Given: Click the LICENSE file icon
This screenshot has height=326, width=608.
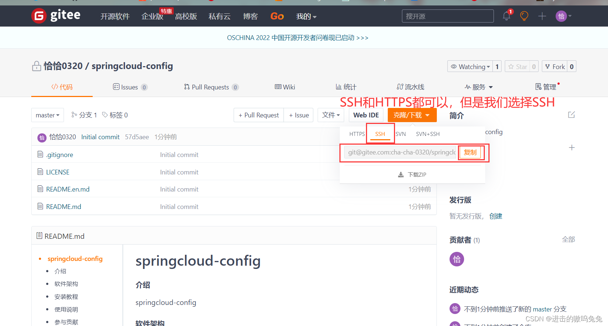Looking at the screenshot, I should (40, 172).
